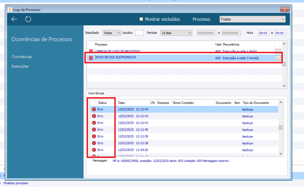This screenshot has width=304, height=187.
Task: Click the end Hora field
Action: (x=280, y=33)
